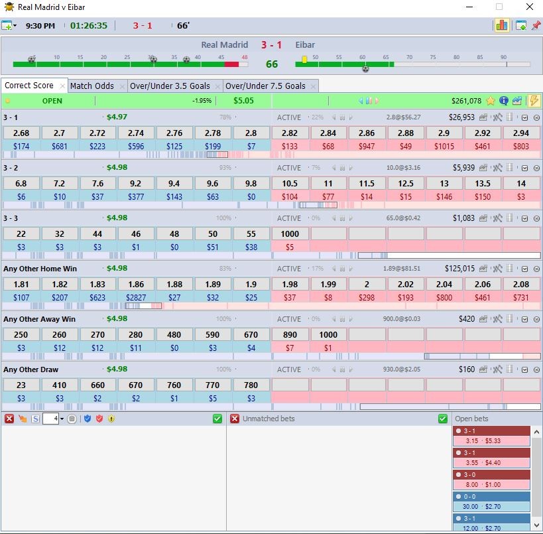Open chart icon for 3 - 2 row
This screenshot has width=543, height=534.
(483, 168)
